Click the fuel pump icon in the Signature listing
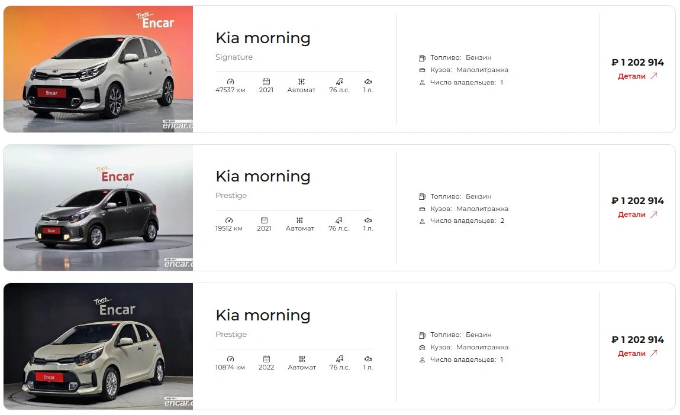Viewport: 680px width, 415px height. click(x=422, y=58)
